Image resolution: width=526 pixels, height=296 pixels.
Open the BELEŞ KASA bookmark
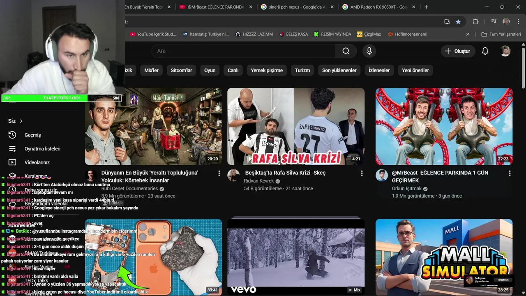(293, 34)
